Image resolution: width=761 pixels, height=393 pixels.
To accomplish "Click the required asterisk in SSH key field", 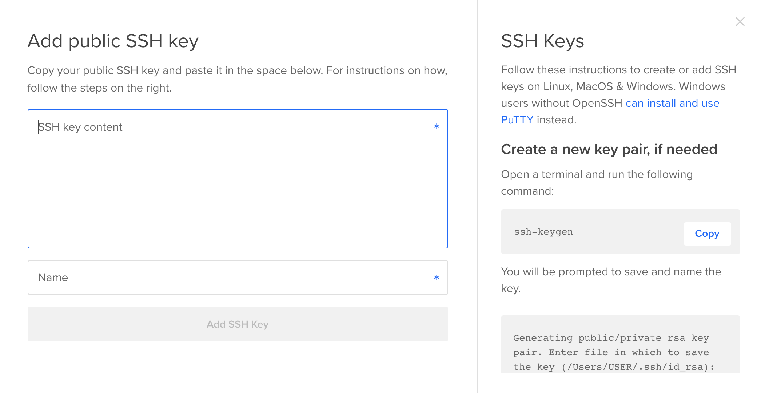I will point(436,126).
